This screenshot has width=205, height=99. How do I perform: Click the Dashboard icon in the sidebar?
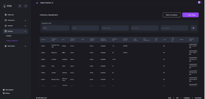coord(6,15)
